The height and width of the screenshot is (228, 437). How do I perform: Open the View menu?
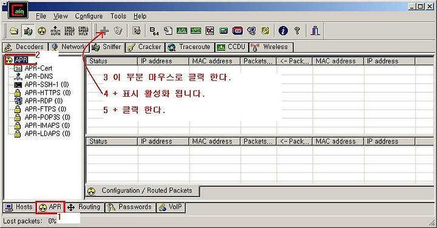tap(61, 16)
